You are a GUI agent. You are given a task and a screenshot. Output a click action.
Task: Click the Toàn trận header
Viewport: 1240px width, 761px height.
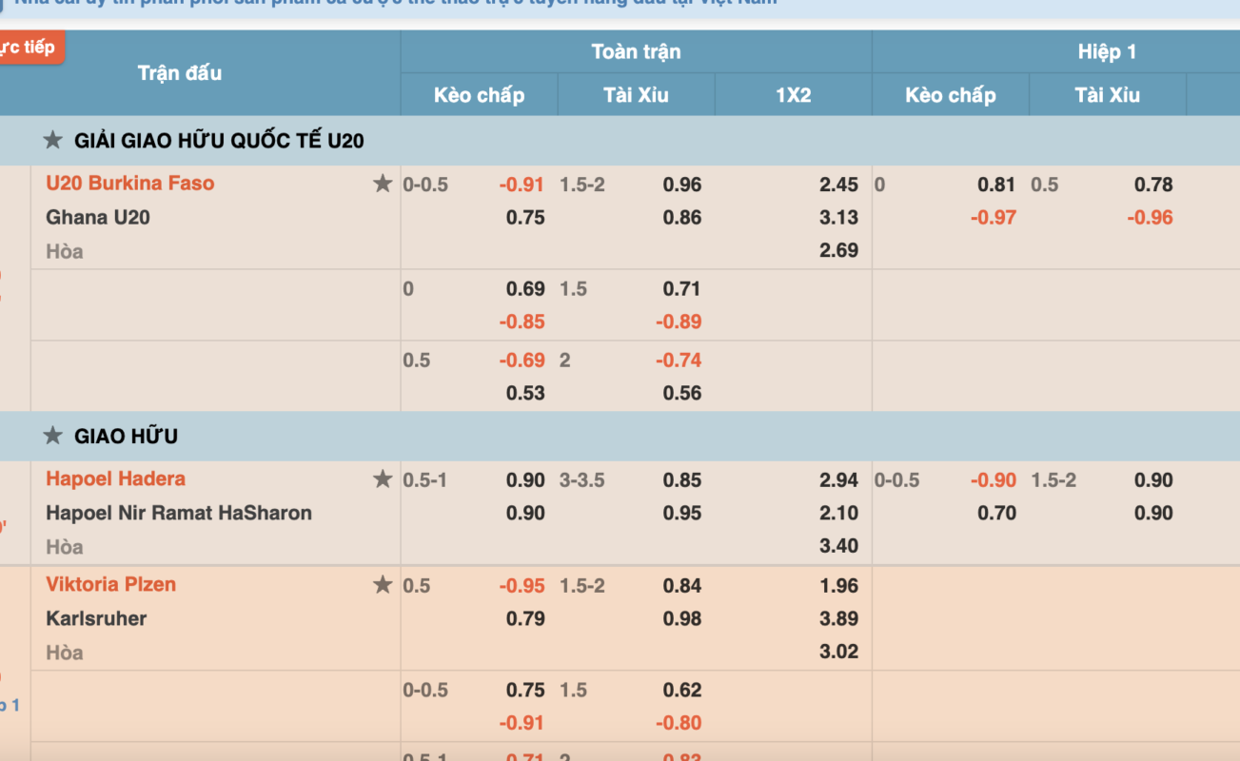point(636,51)
